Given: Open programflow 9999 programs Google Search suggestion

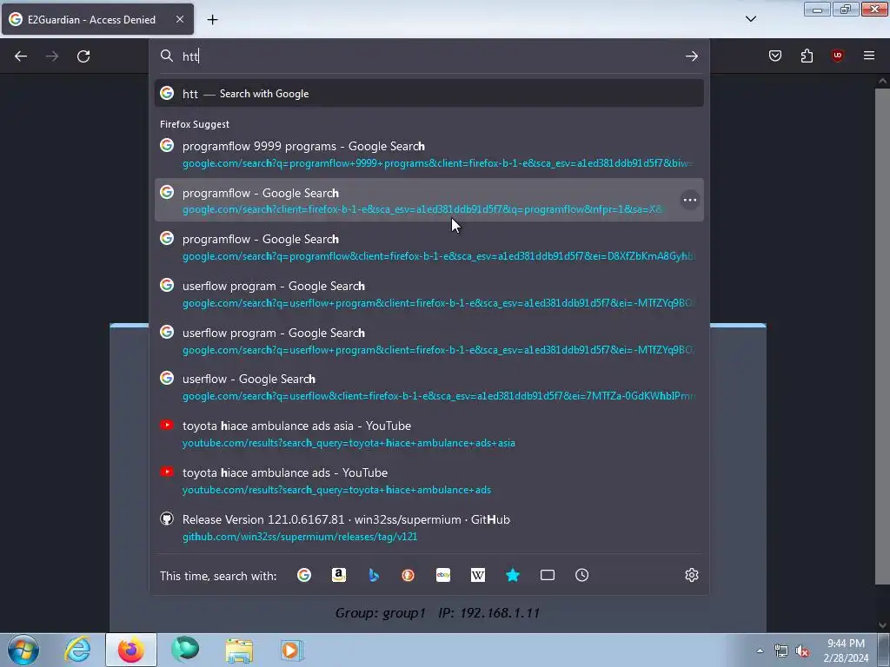Looking at the screenshot, I should click(429, 154).
